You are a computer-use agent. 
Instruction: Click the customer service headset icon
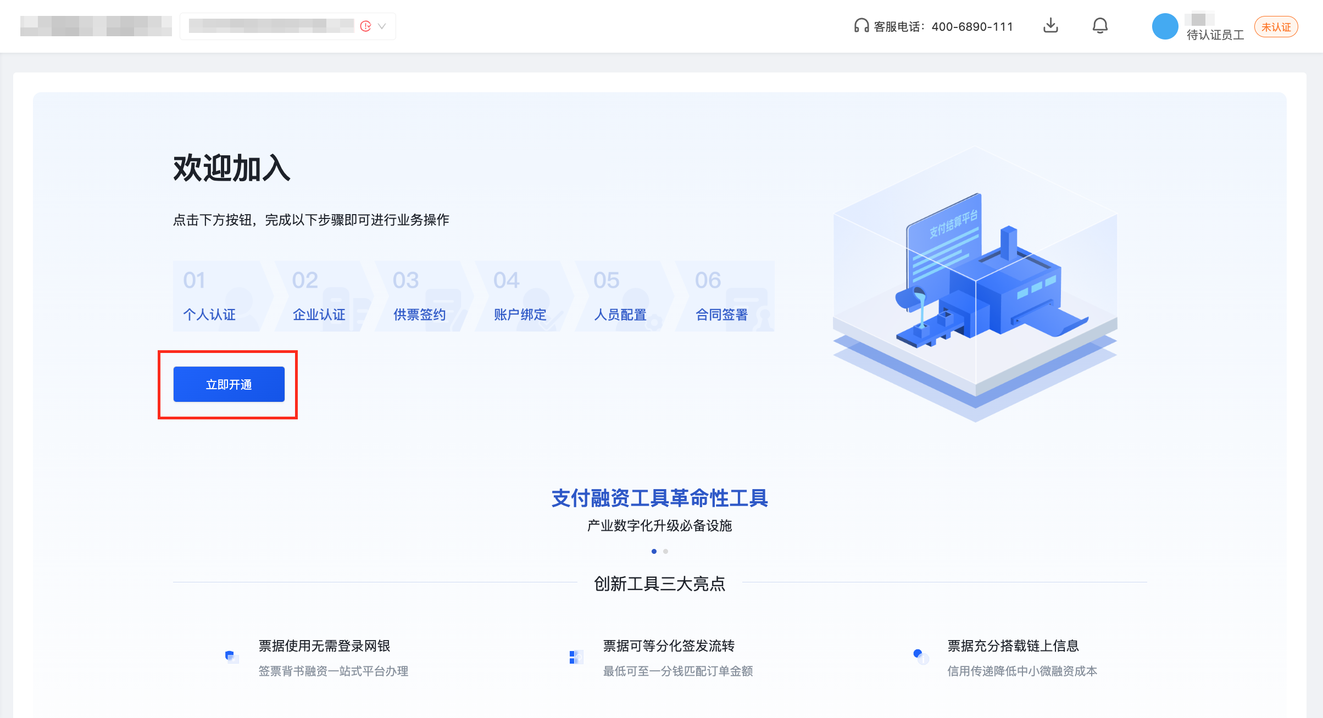pos(861,26)
